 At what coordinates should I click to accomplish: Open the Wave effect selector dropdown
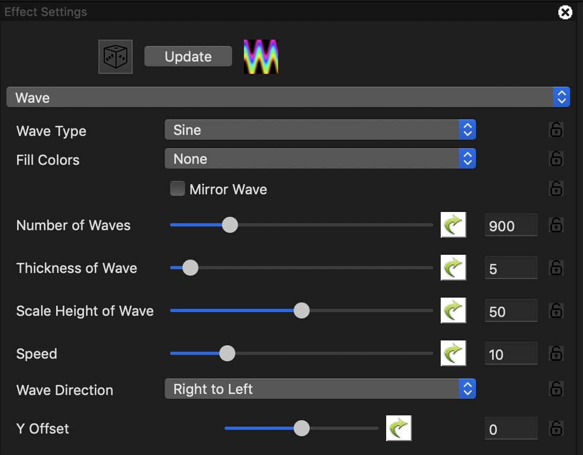pyautogui.click(x=288, y=97)
